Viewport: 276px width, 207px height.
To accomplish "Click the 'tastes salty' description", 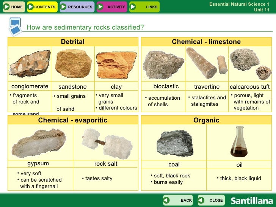I will [x=97, y=179].
